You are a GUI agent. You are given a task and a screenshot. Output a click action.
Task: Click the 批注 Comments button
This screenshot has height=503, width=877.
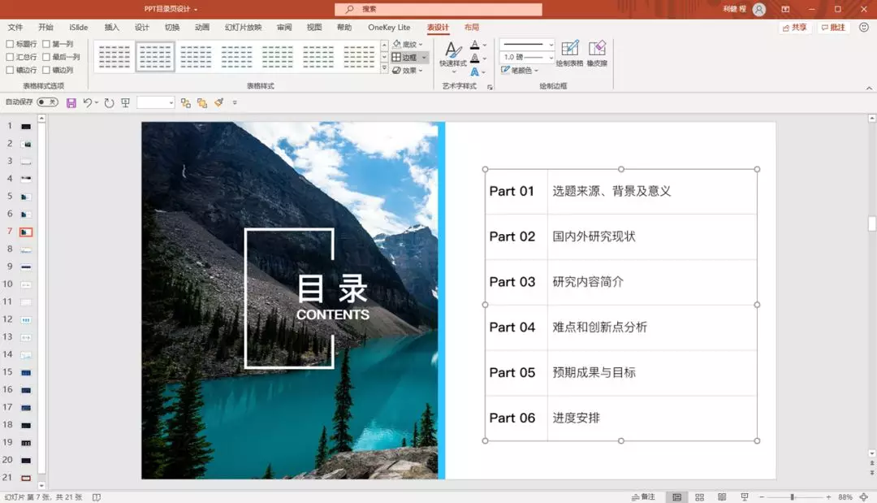pos(833,28)
